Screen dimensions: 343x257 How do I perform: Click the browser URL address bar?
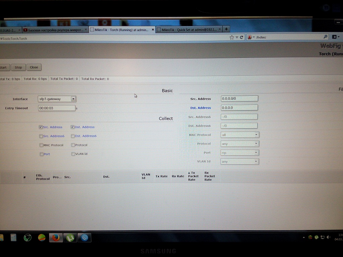(x=114, y=38)
